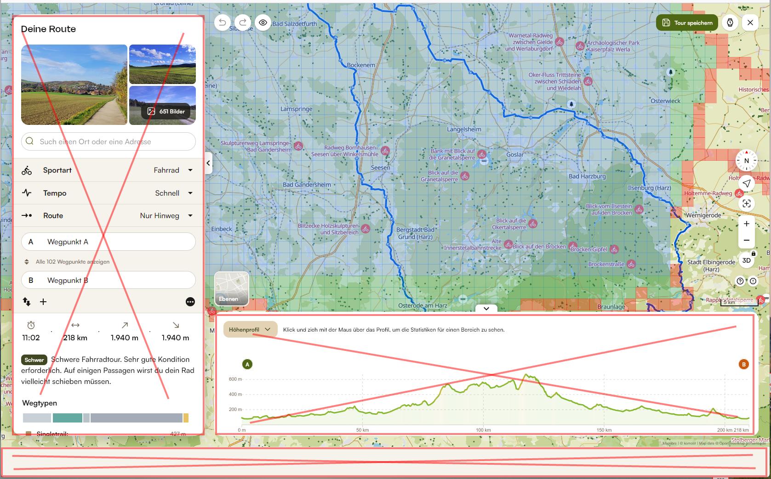Expand Alle 102 Wegpunkte anzeigen
The image size is (771, 479).
click(72, 262)
